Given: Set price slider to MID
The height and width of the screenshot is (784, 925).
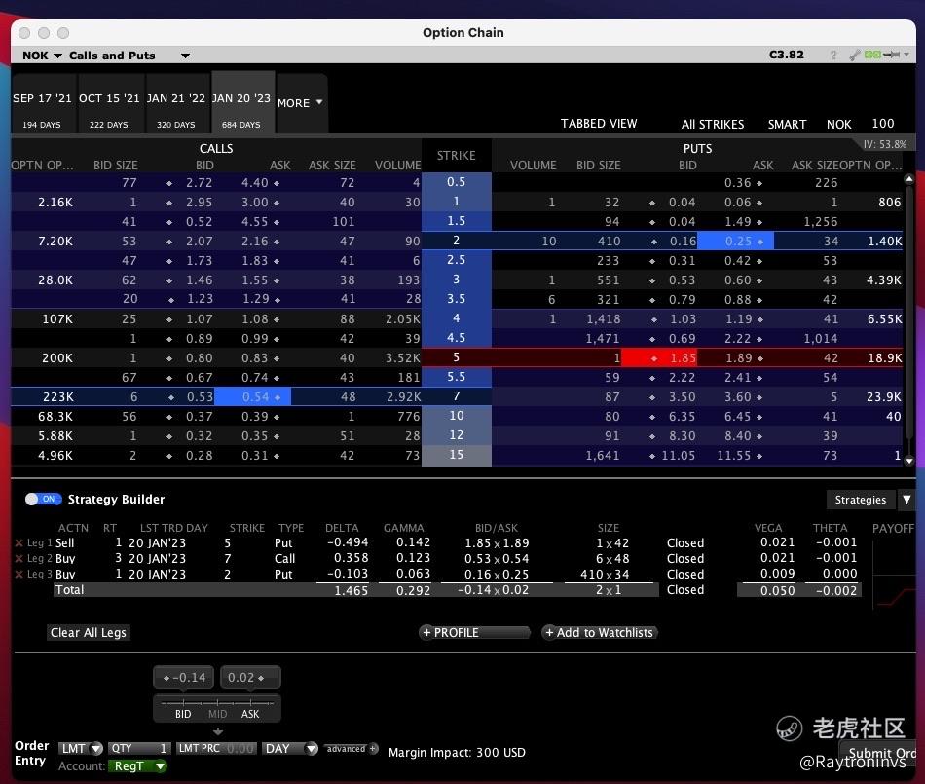Looking at the screenshot, I should (217, 714).
